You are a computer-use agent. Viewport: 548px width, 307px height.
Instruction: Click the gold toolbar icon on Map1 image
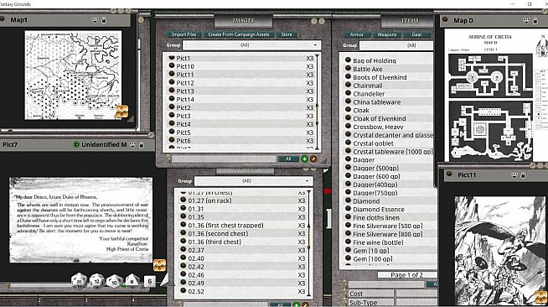pos(121,112)
